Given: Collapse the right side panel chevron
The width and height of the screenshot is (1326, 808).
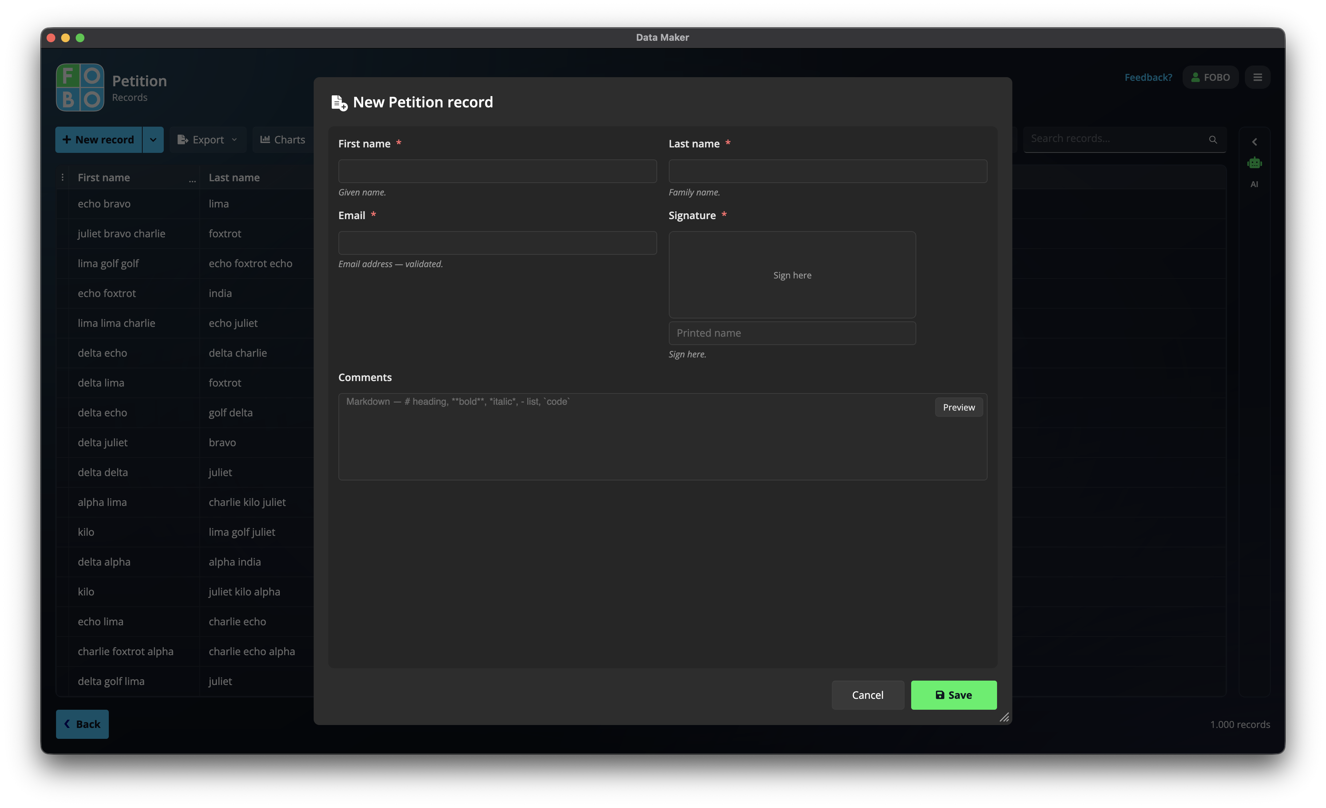Looking at the screenshot, I should (x=1254, y=142).
